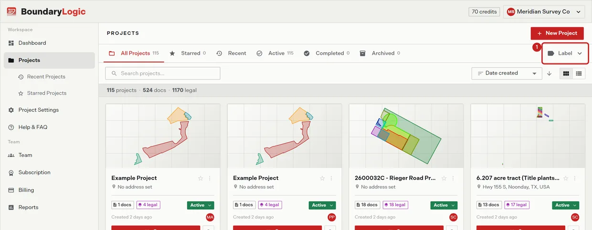Switch to the Completed tab
The height and width of the screenshot is (230, 592).
(327, 53)
